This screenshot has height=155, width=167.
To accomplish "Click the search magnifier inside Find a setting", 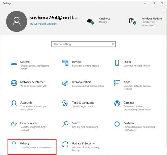I will click(x=113, y=44).
